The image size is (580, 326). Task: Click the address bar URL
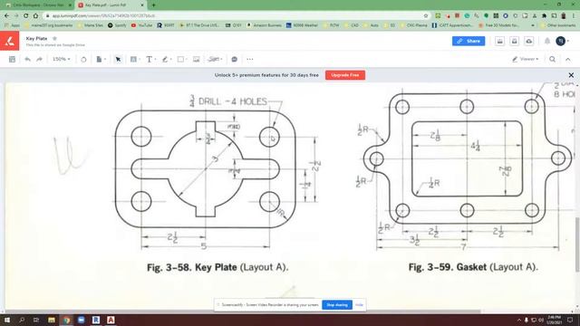(x=103, y=16)
